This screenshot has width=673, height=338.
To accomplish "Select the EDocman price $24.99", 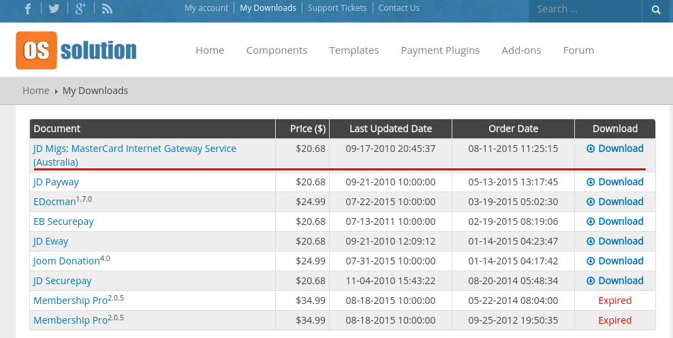I will tap(311, 202).
